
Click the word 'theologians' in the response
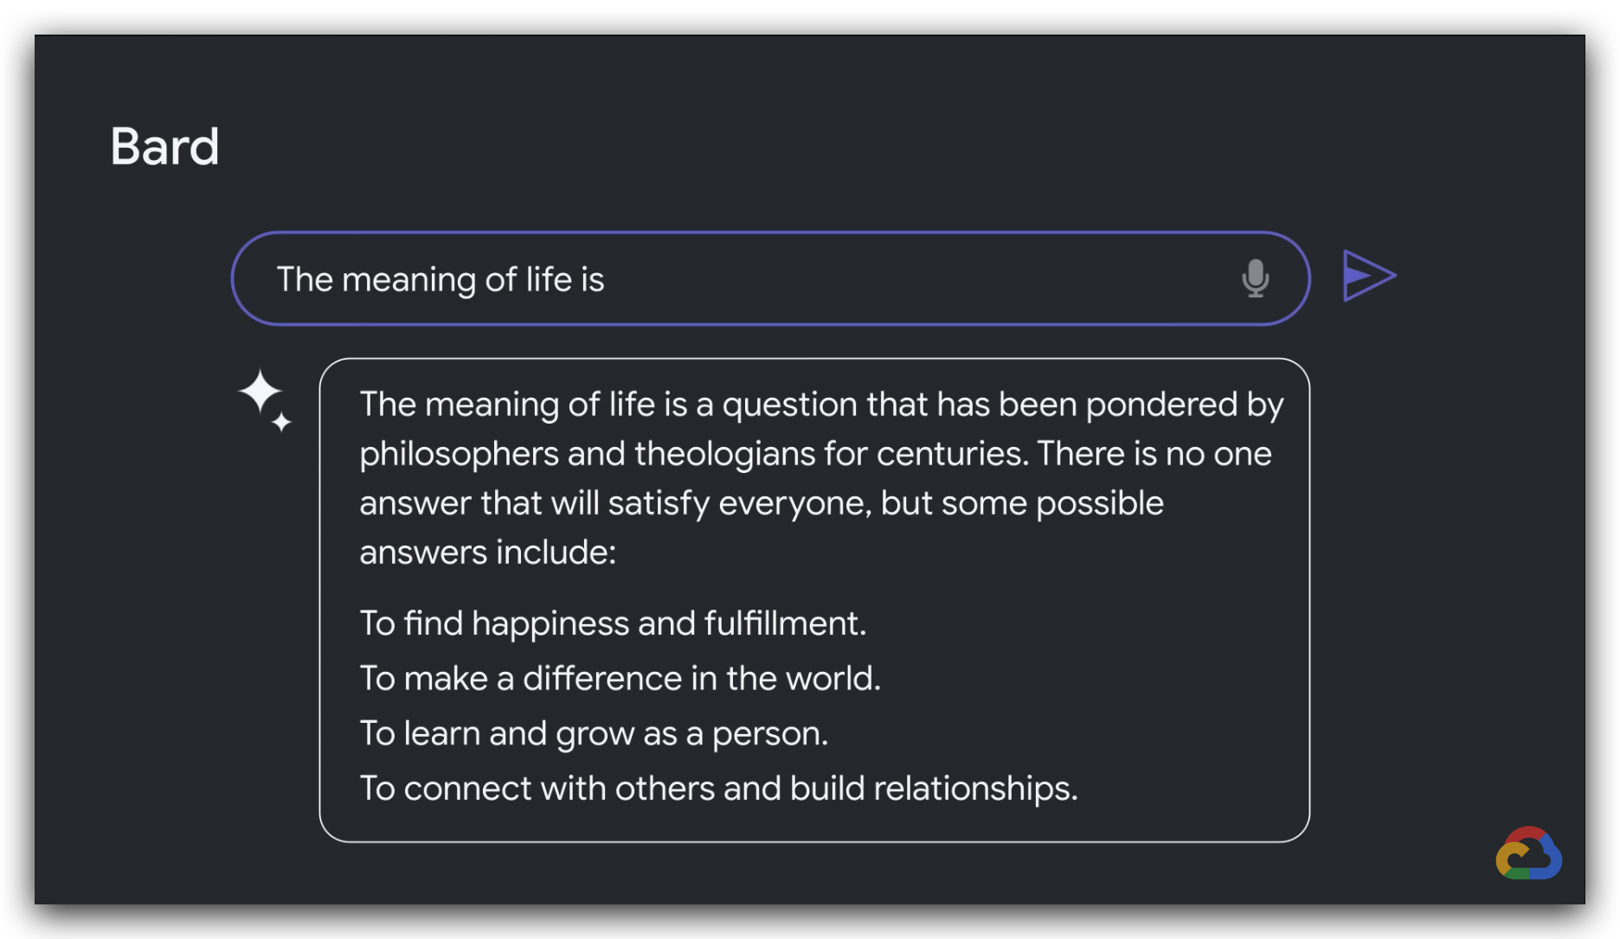724,454
